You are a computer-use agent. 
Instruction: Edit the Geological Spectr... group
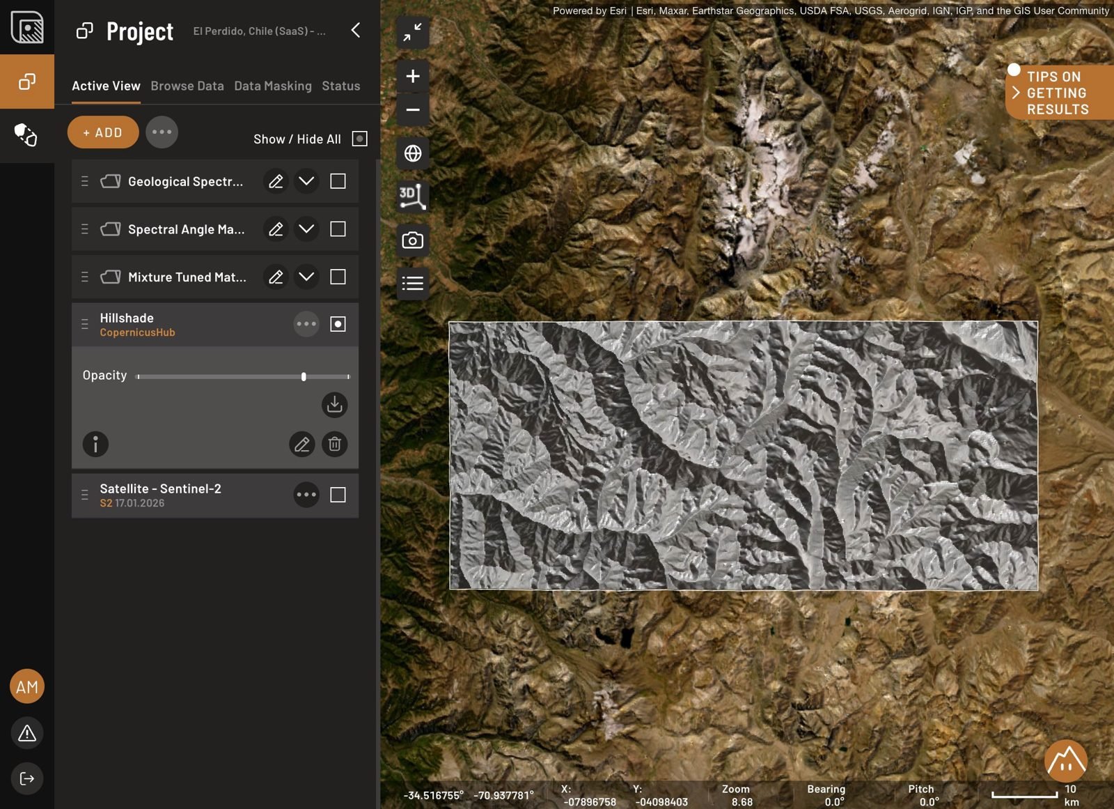[x=276, y=181]
